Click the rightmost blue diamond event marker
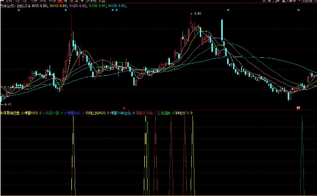The height and width of the screenshot is (196, 317). 298,10
